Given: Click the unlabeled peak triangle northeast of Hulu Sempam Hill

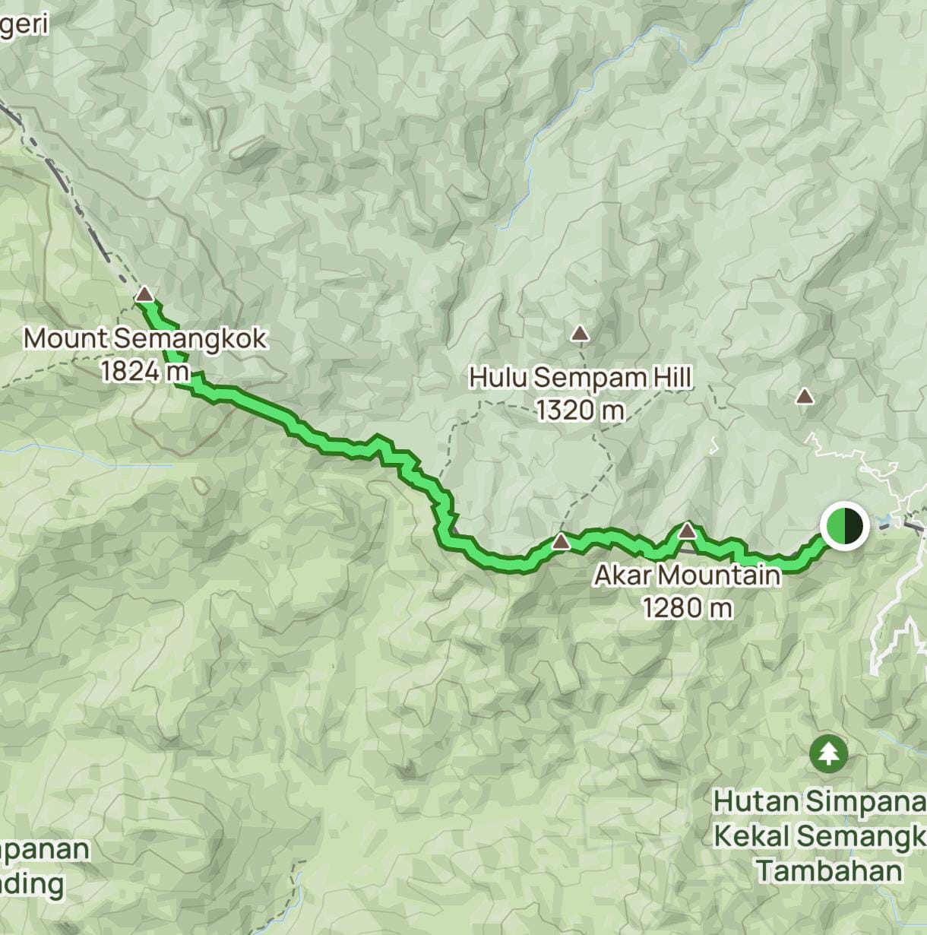Looking at the screenshot, I should click(805, 396).
